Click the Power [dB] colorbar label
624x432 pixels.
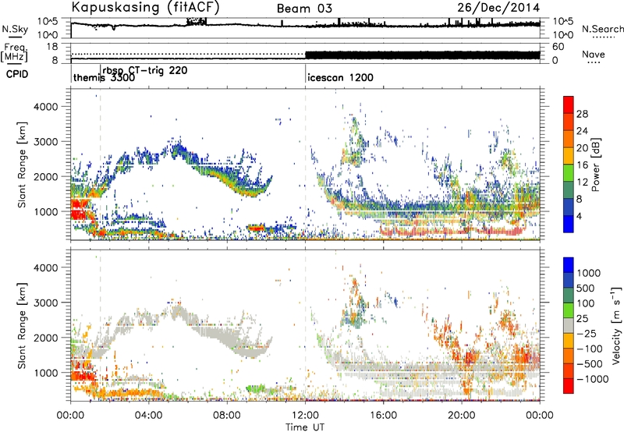595,165
